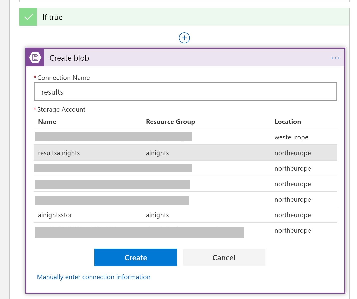This screenshot has width=357, height=299.
Task: Select the ainightsstor storage account
Action: [x=55, y=215]
